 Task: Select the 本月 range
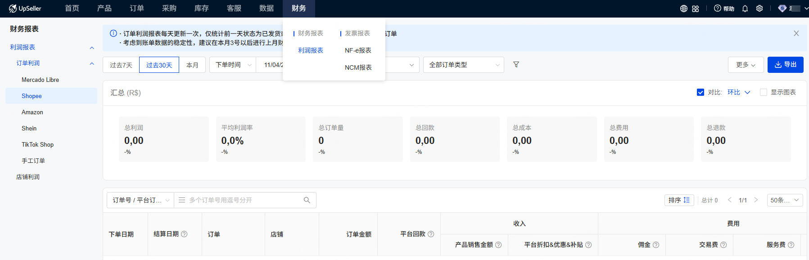coord(192,65)
